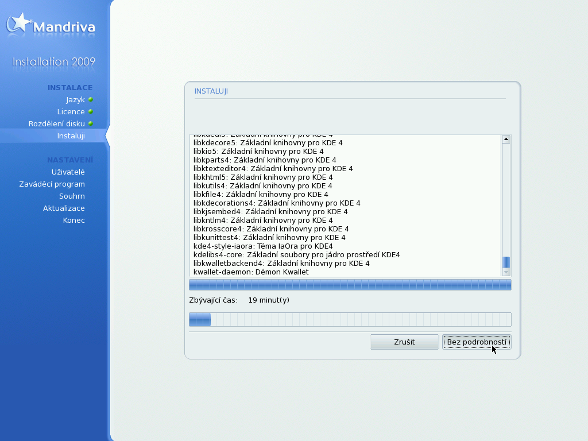
Task: Click the kwallet-daemon package line
Action: (x=251, y=272)
